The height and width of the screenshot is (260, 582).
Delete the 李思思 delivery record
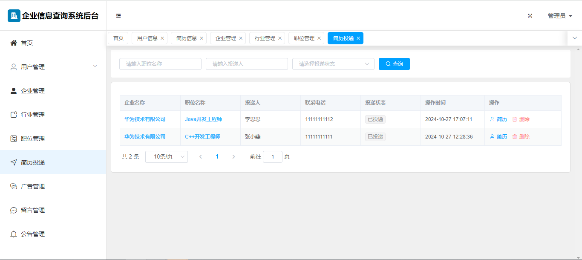[x=521, y=119]
